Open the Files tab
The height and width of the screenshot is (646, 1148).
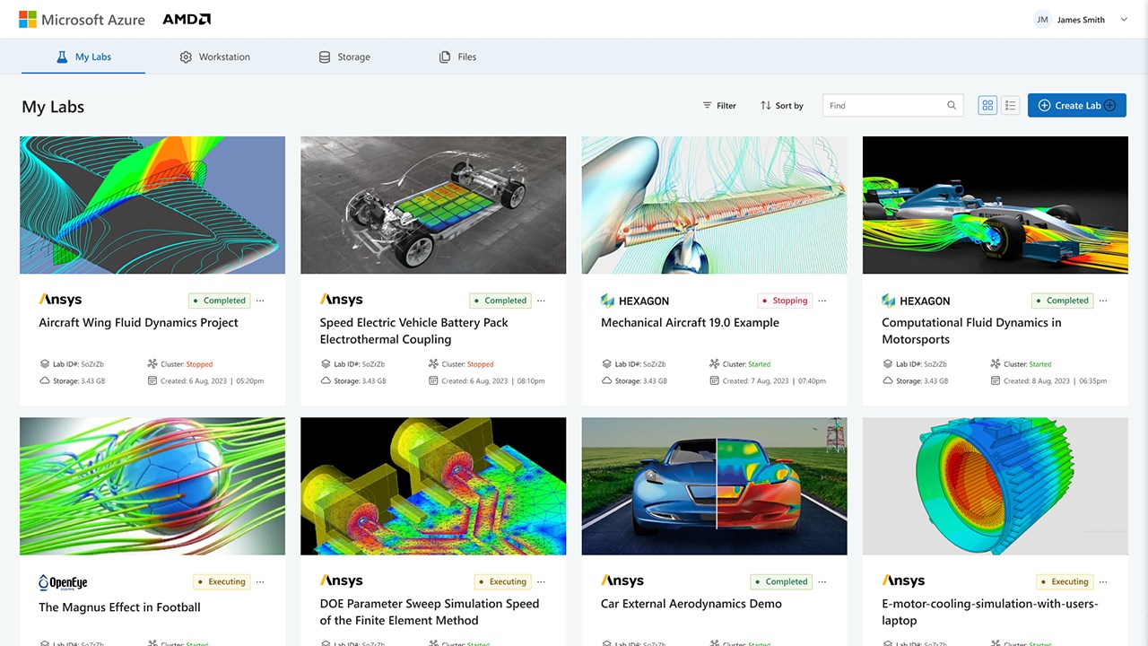tap(457, 57)
